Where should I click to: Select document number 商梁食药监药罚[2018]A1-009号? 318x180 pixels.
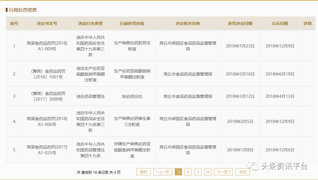click(47, 46)
